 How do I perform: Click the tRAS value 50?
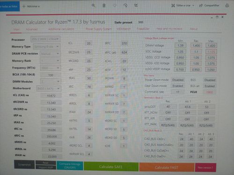click(89, 78)
